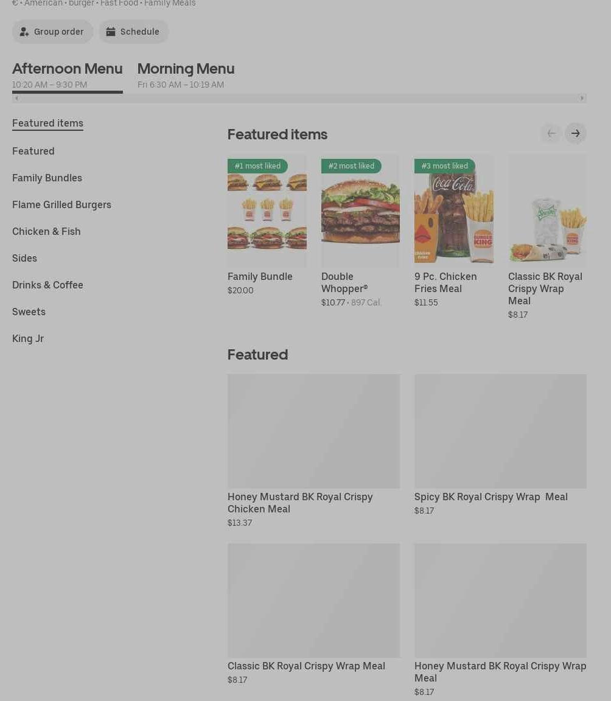Jump to the Sweets category
Screen dimensions: 611x701
click(x=29, y=312)
